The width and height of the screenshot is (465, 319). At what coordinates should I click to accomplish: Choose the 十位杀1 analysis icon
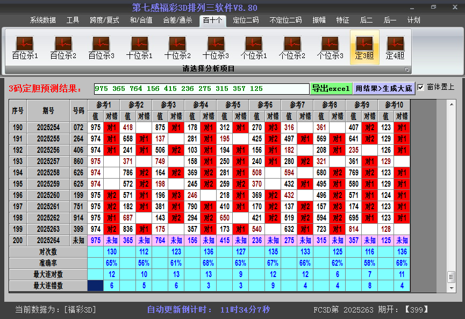click(139, 47)
